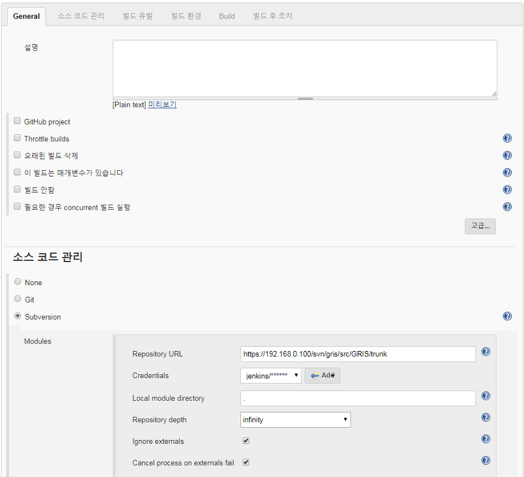Show help for Cancel process on externals fail
This screenshot has height=477, width=524.
point(486,460)
